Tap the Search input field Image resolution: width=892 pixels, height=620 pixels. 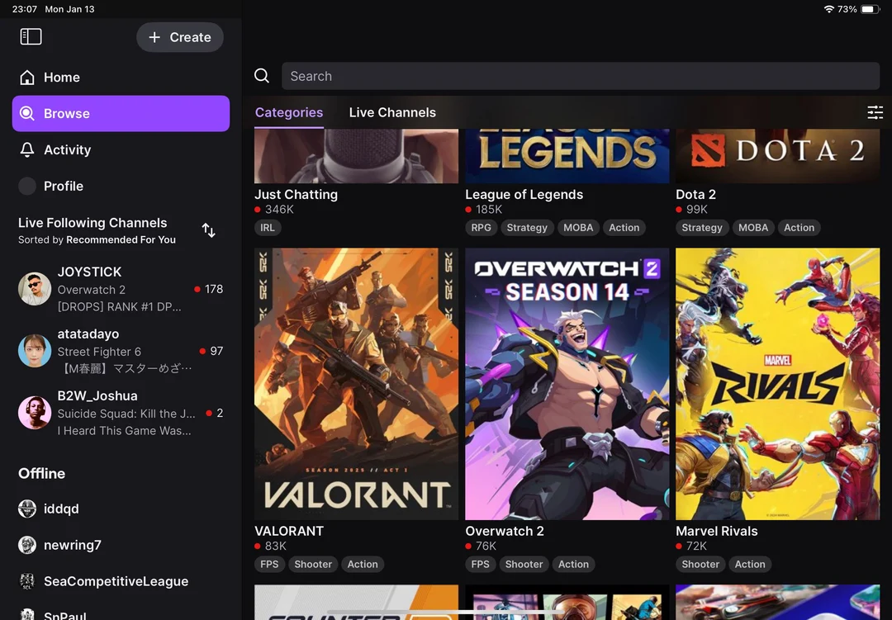578,75
